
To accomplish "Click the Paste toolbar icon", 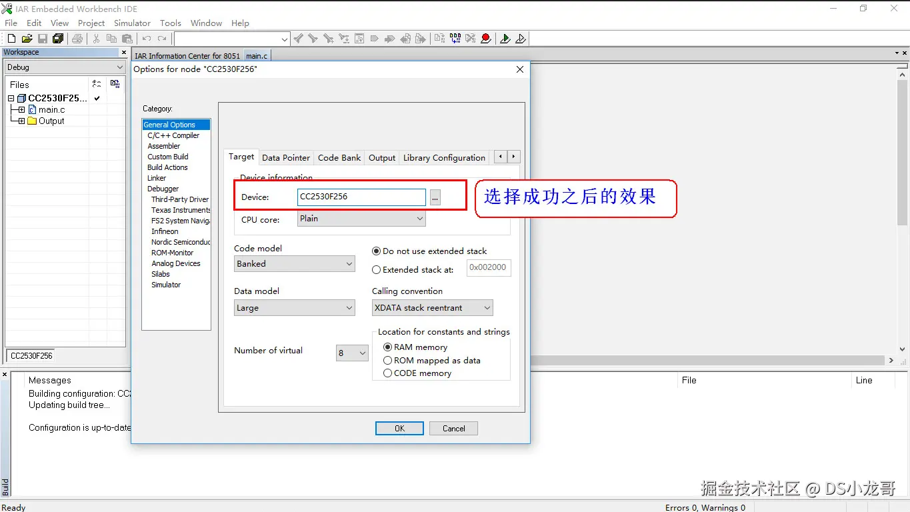I will 127,39.
